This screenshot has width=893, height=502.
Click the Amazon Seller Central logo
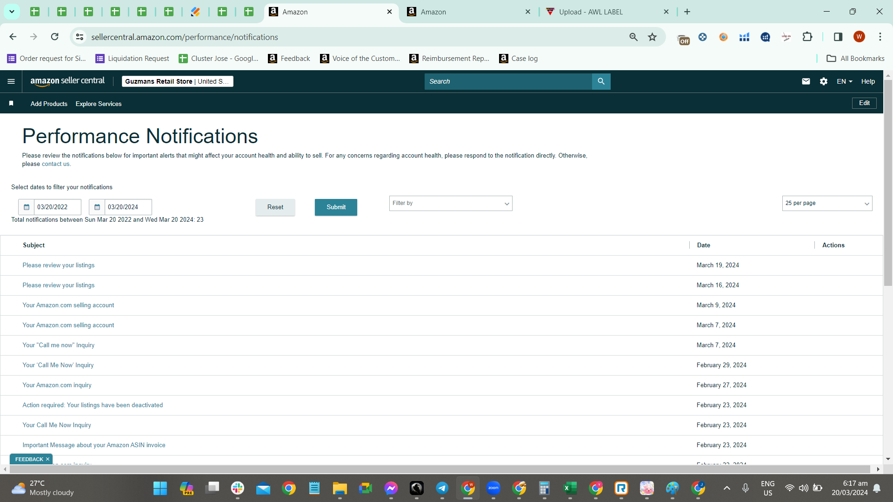[67, 81]
